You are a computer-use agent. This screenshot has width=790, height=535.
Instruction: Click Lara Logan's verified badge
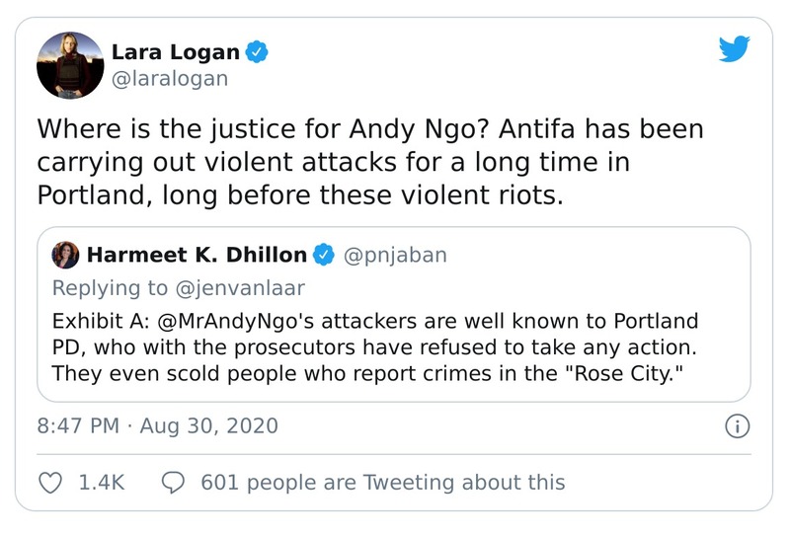pos(257,51)
